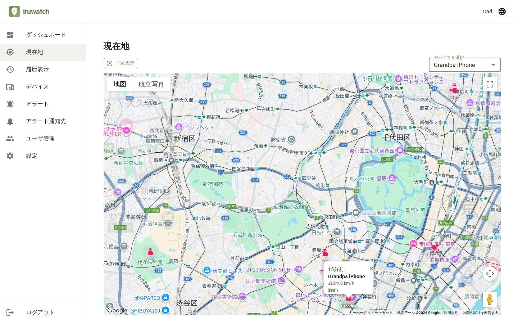Click 東京国立近代美術館 museum marker
This screenshot has height=324, width=518.
click(x=400, y=150)
